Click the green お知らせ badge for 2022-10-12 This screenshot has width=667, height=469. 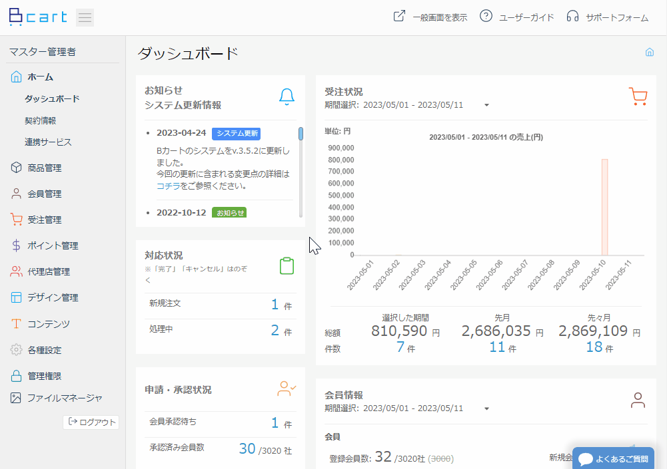click(230, 212)
